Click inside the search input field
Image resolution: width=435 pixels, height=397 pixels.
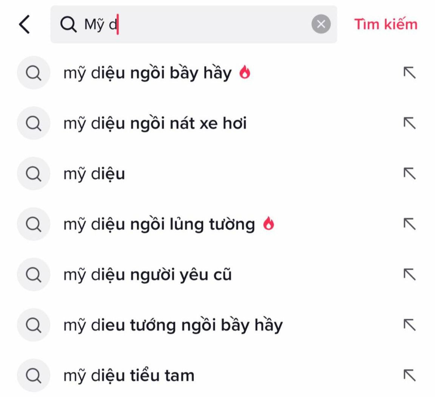pos(189,25)
